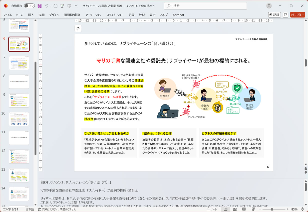
Task: Open Reading view from the status bar
Action: coord(244,209)
